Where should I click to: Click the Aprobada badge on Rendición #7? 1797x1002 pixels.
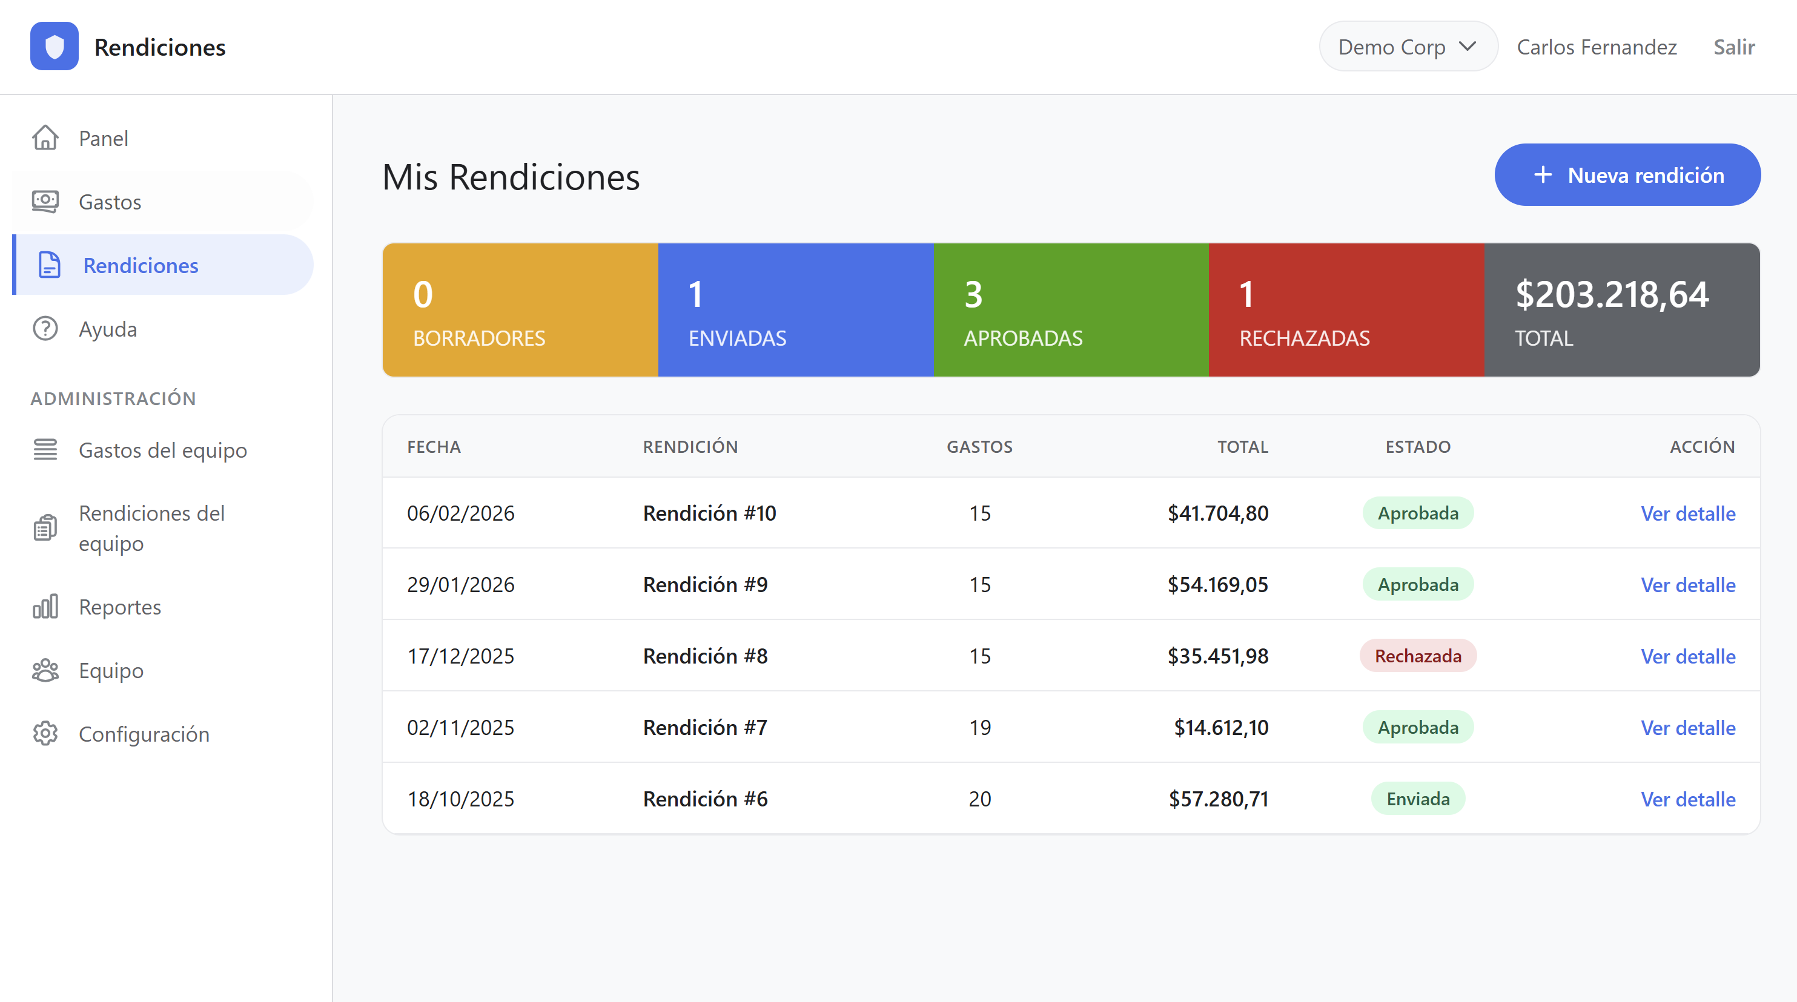tap(1418, 727)
